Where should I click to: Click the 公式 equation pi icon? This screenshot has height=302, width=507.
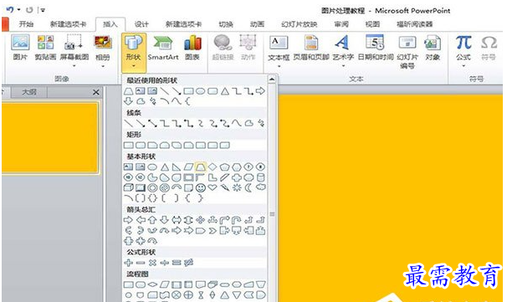click(463, 48)
